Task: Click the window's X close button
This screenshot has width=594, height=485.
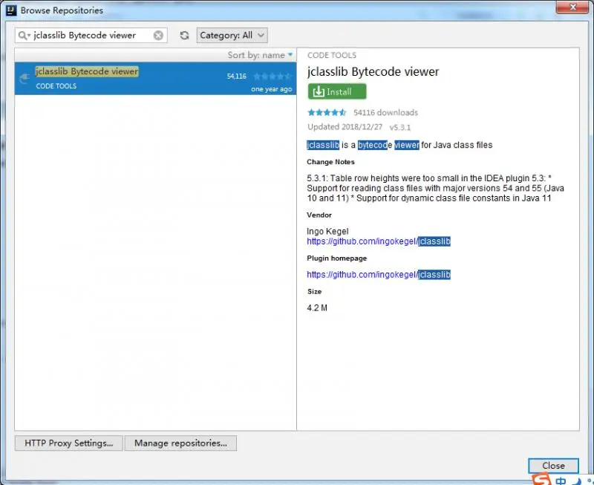Action: [572, 7]
